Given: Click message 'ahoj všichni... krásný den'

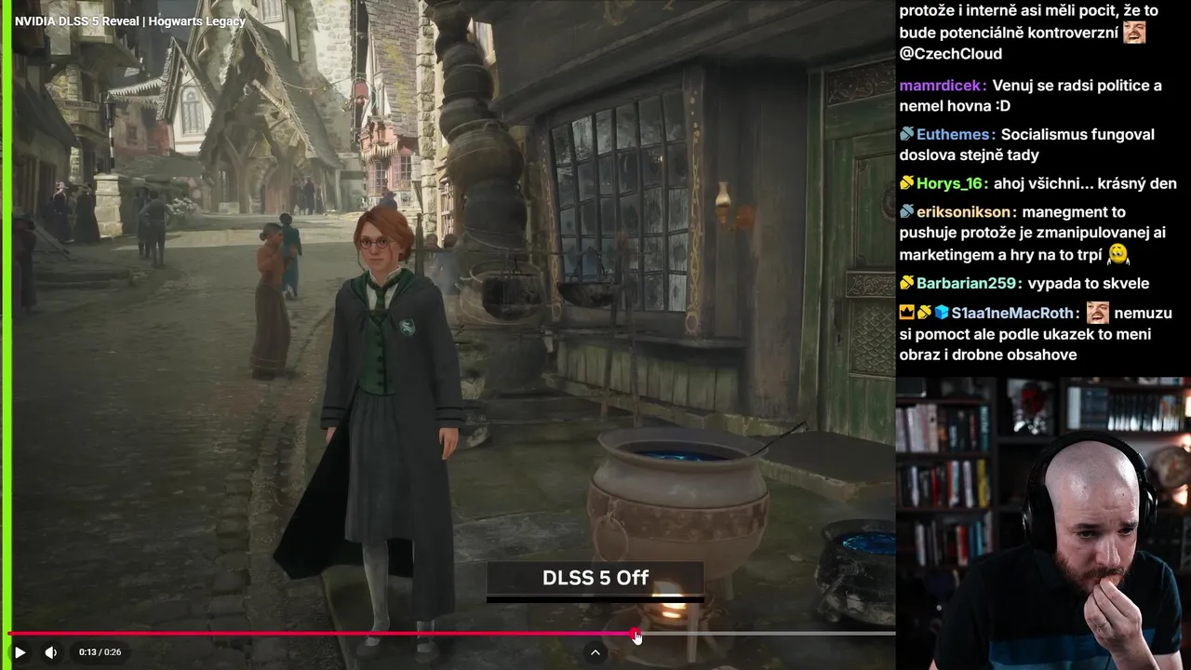Looking at the screenshot, I should pyautogui.click(x=1086, y=183).
